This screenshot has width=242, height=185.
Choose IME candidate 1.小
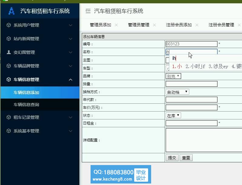tap(177, 67)
